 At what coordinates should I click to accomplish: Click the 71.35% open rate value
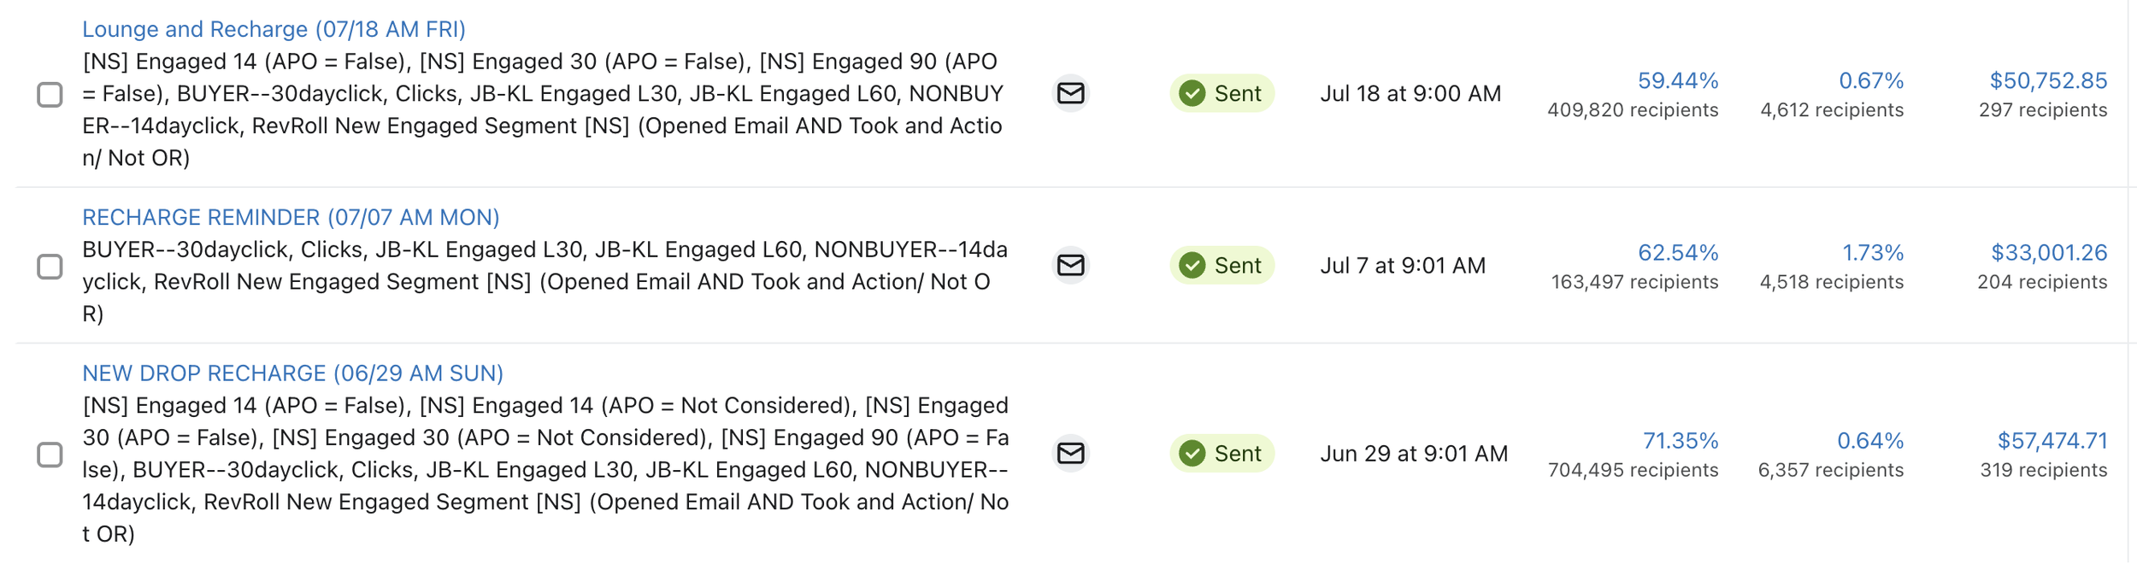(1680, 441)
